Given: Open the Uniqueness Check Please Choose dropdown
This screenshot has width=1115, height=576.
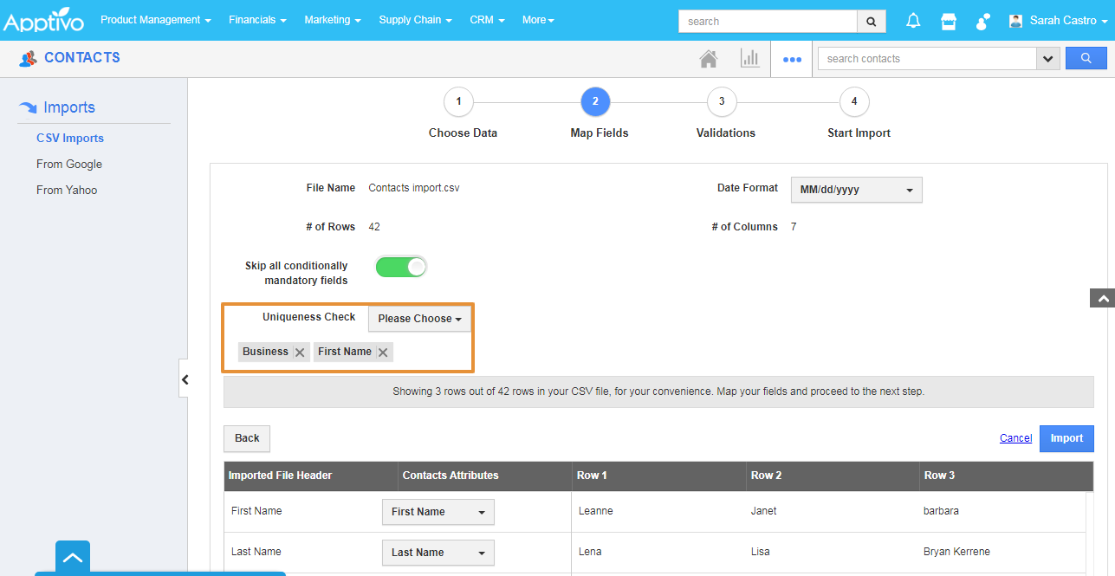Looking at the screenshot, I should click(x=419, y=319).
